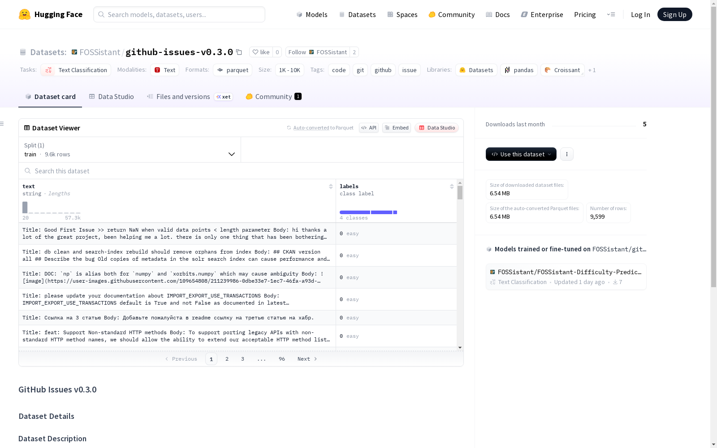Click the Datasets stack icon in header
This screenshot has width=717, height=448.
point(23,52)
